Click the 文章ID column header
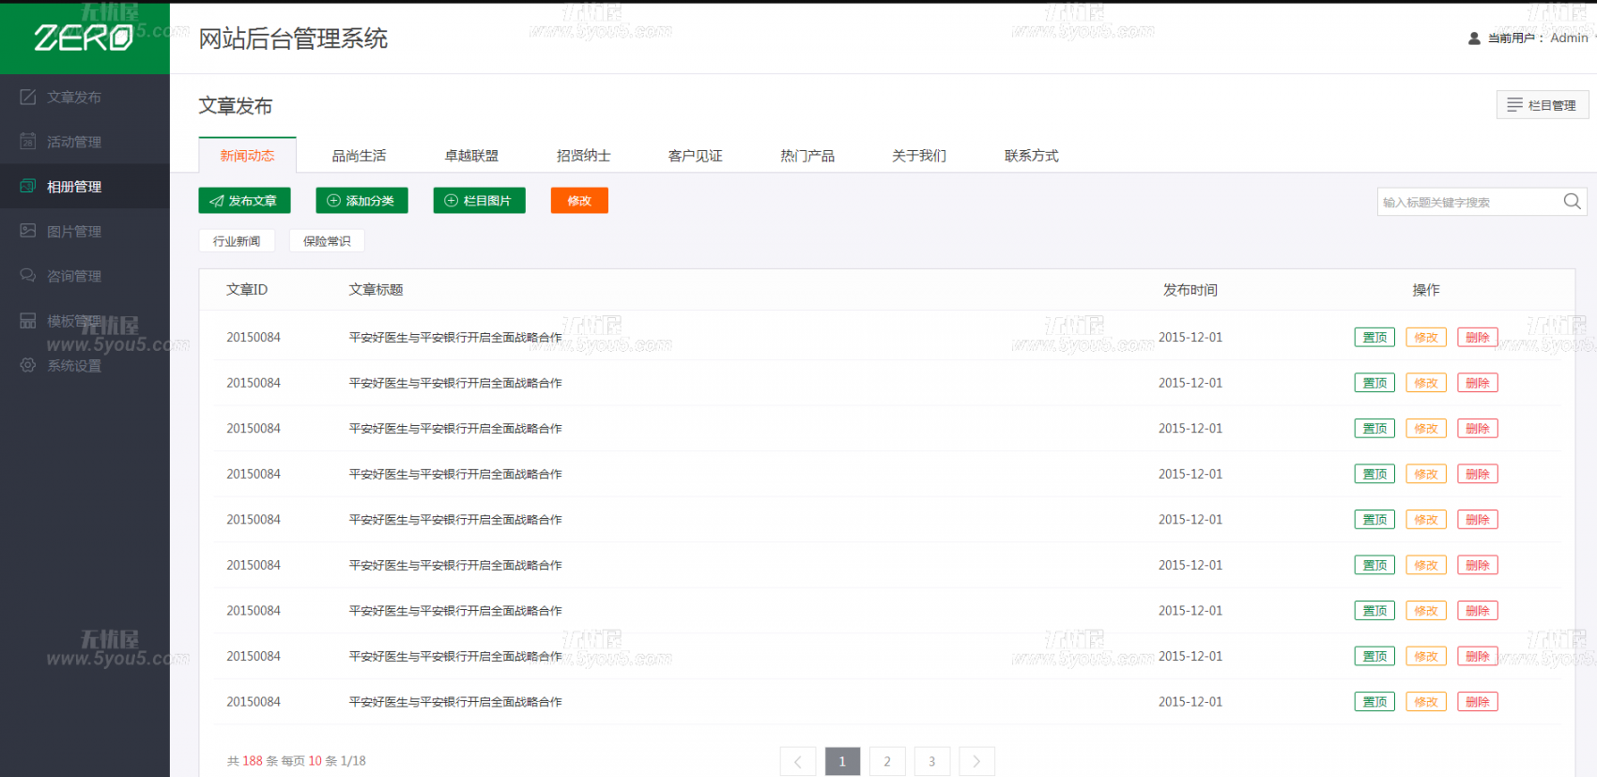The height and width of the screenshot is (777, 1597). pyautogui.click(x=247, y=290)
